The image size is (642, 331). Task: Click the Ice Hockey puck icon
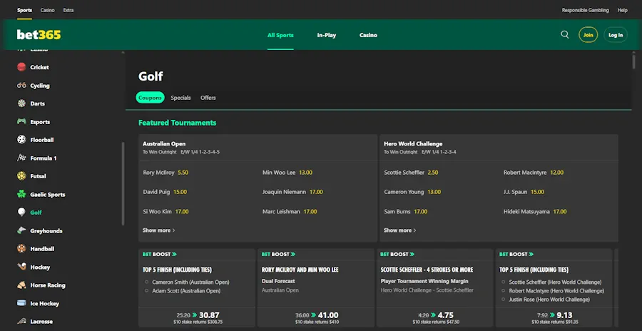click(x=21, y=303)
